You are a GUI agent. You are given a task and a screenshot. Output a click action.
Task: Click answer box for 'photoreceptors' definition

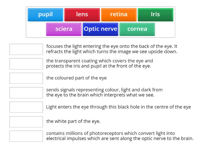coord(26,136)
